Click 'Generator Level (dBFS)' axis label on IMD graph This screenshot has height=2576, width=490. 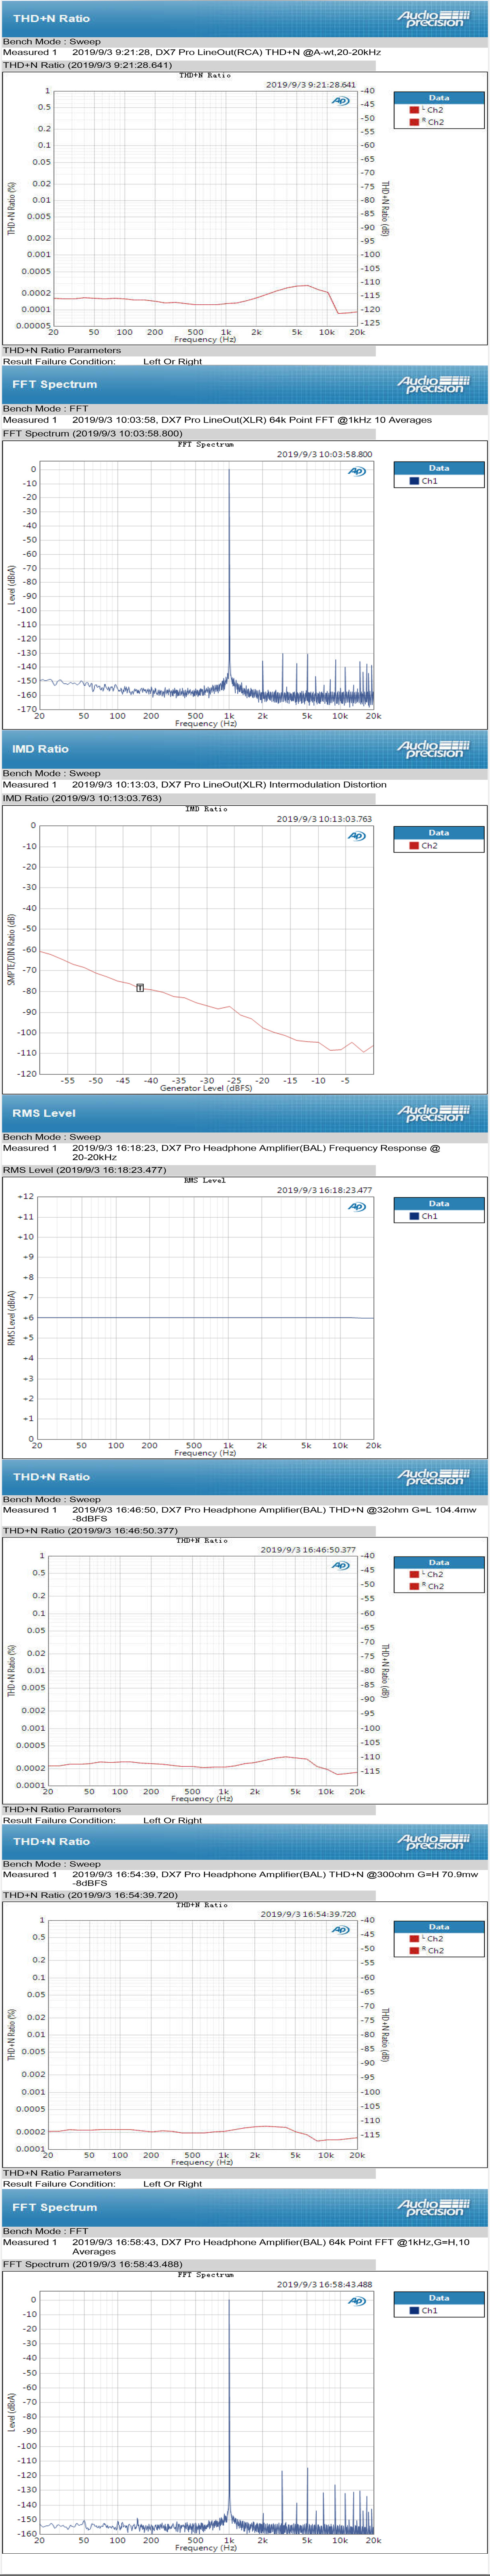coord(206,1088)
